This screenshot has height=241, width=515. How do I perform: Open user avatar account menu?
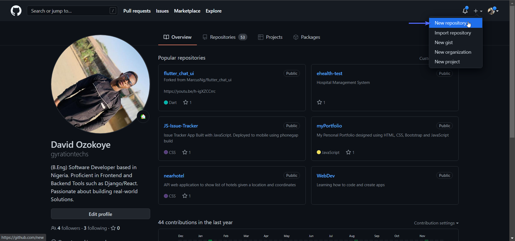point(493,11)
